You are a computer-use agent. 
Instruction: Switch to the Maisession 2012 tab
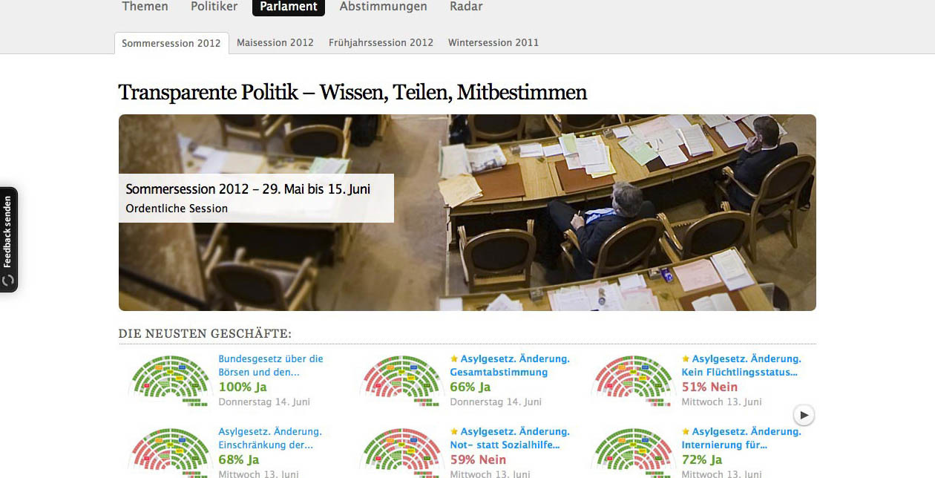click(x=275, y=42)
